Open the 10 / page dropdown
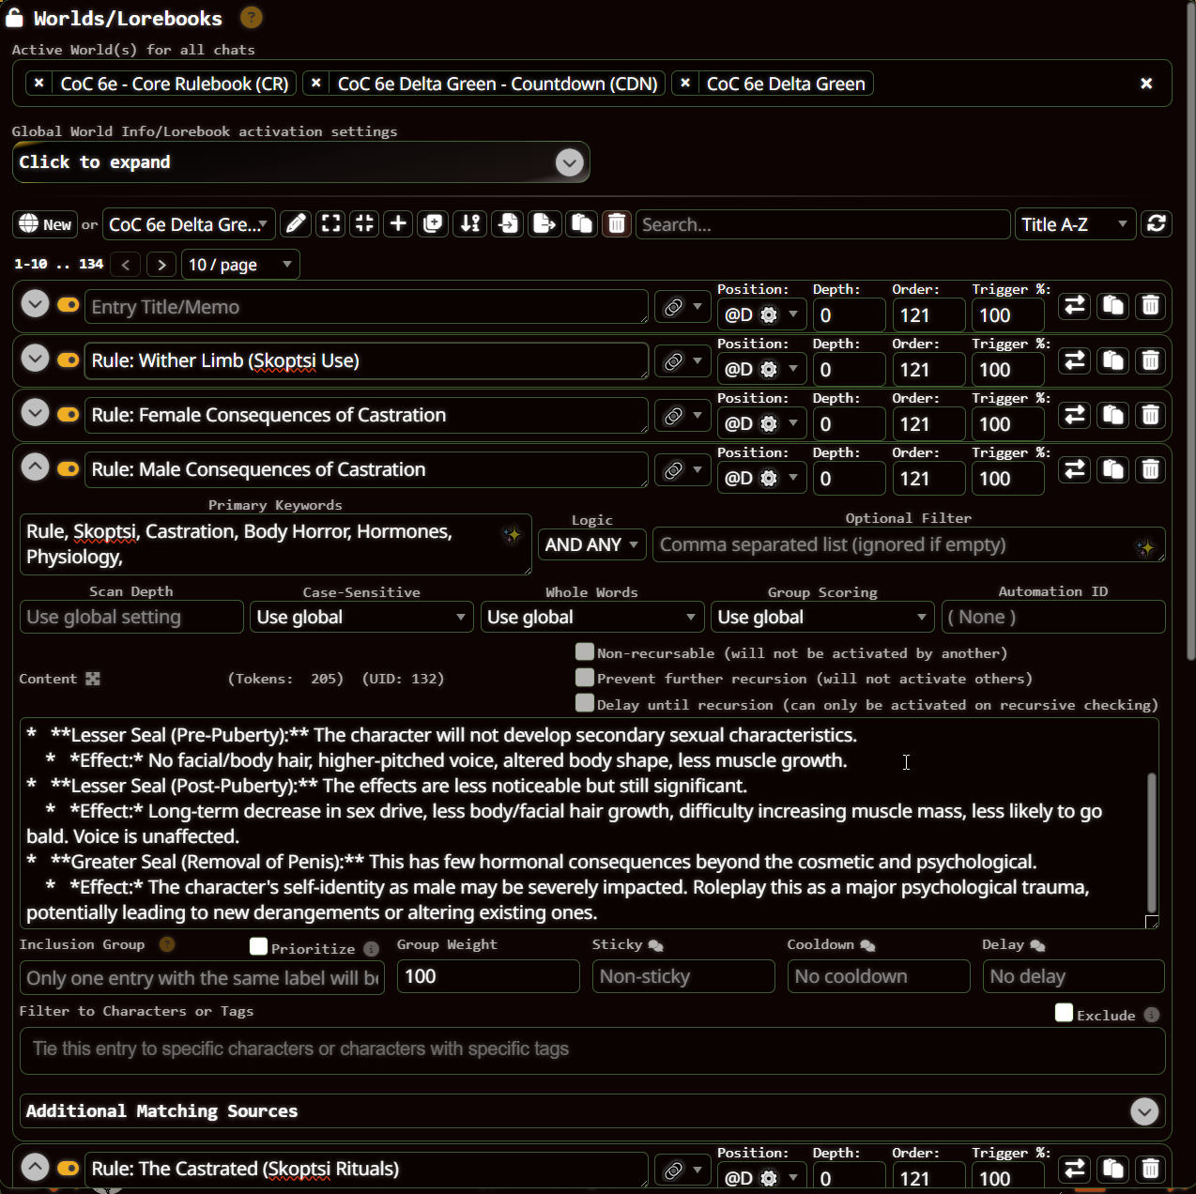This screenshot has width=1196, height=1194. [x=240, y=265]
